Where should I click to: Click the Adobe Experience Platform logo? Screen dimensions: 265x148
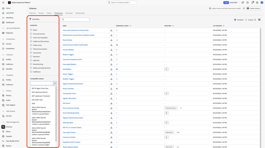9,2
